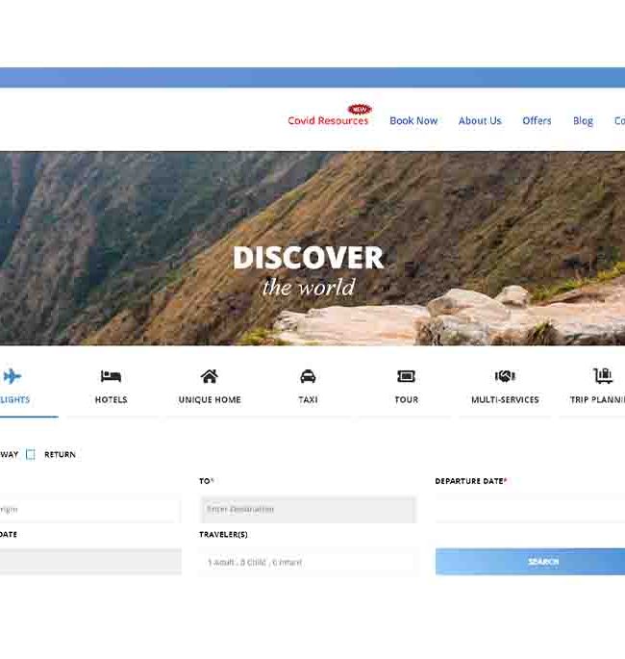Select the Flights airplane icon
Viewport: 625px width, 659px height.
click(12, 376)
